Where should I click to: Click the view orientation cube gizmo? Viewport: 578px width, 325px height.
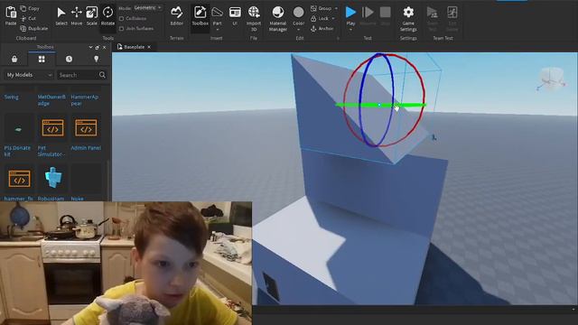[x=552, y=79]
